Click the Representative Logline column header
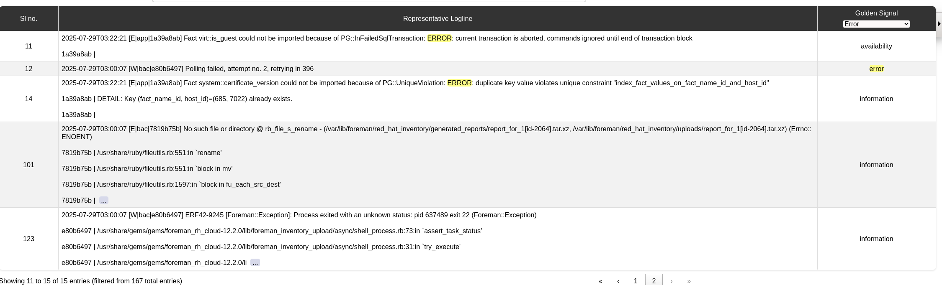 pos(438,19)
